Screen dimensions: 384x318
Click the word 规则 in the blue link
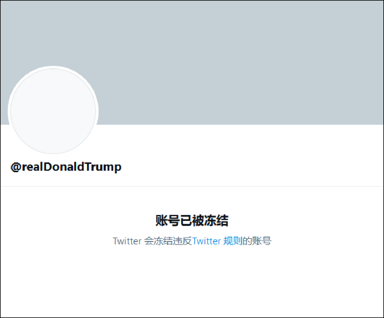pos(233,241)
